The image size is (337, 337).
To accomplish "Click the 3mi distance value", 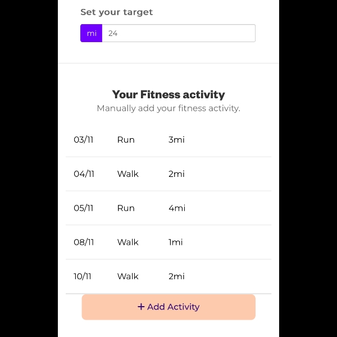I will [x=176, y=140].
